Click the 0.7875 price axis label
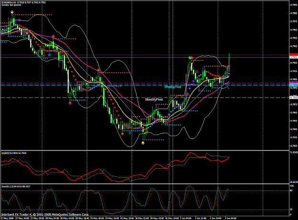298x220 pixels. pyautogui.click(x=294, y=104)
